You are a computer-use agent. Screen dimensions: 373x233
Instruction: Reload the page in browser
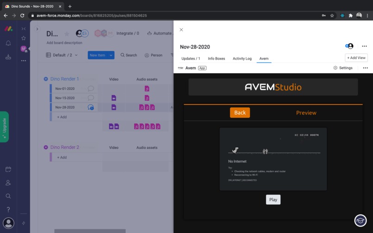pyautogui.click(x=22, y=15)
